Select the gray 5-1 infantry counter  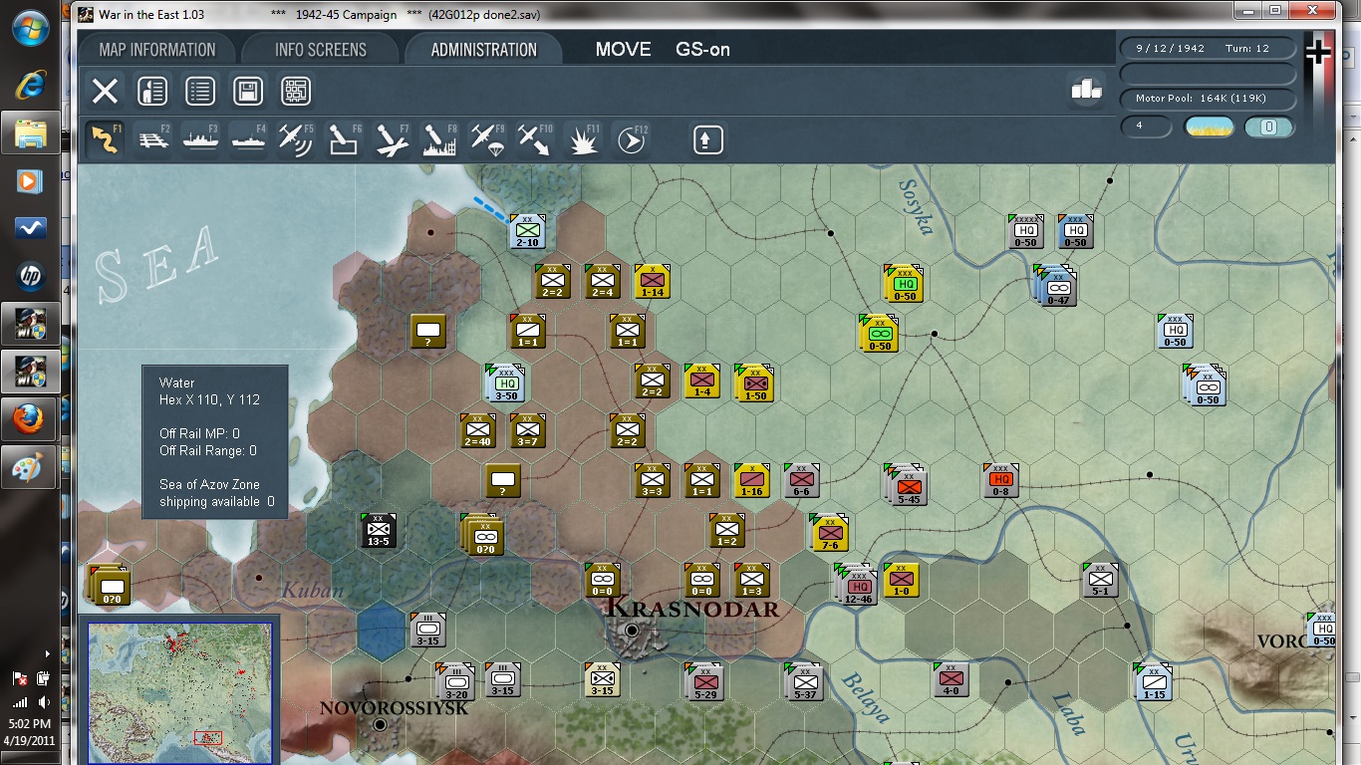click(1100, 580)
